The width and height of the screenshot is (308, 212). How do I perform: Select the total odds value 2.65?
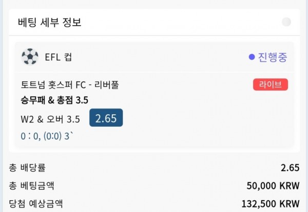click(290, 168)
